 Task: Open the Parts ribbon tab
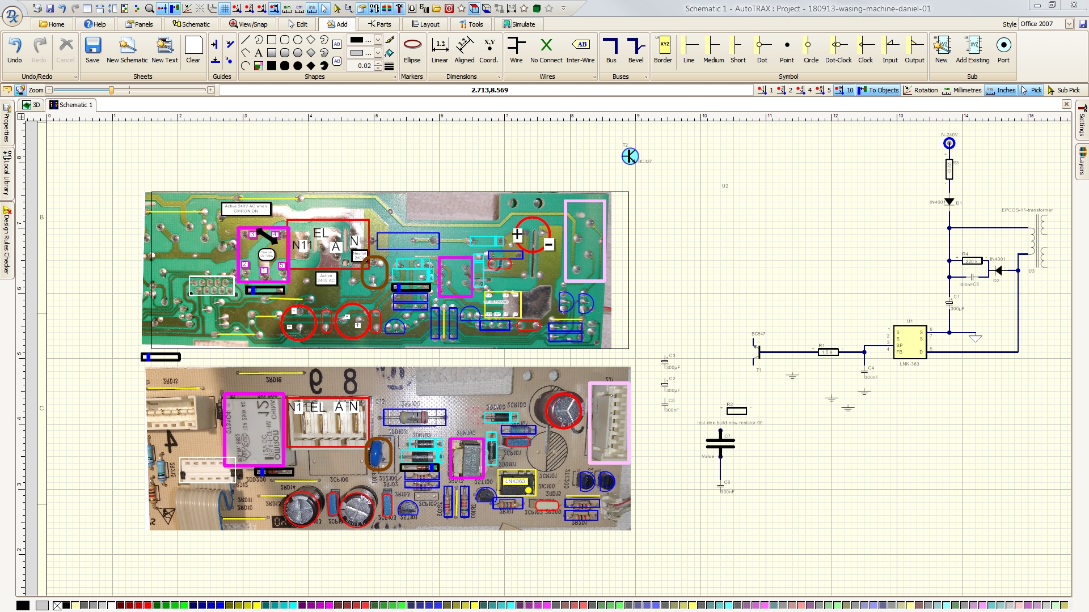pyautogui.click(x=379, y=24)
